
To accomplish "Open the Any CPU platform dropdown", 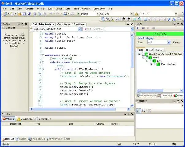I will [131, 14].
